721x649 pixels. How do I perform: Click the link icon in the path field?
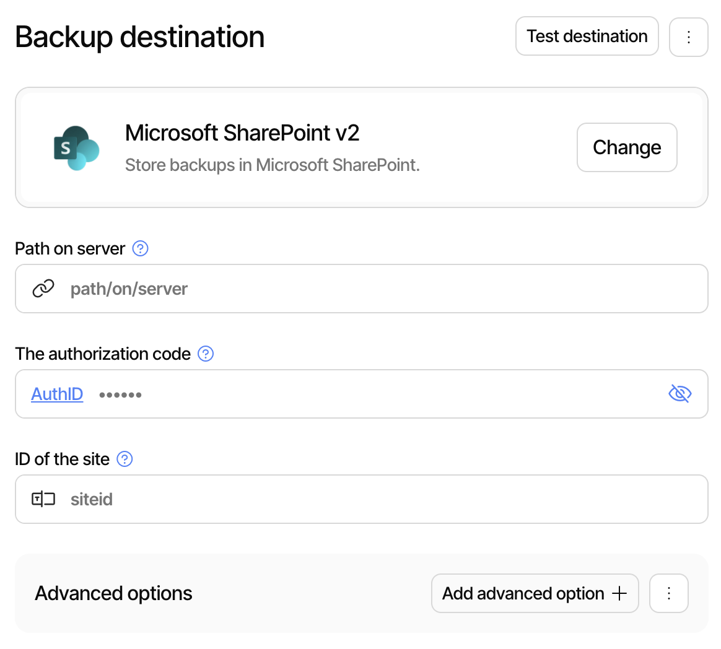point(43,289)
